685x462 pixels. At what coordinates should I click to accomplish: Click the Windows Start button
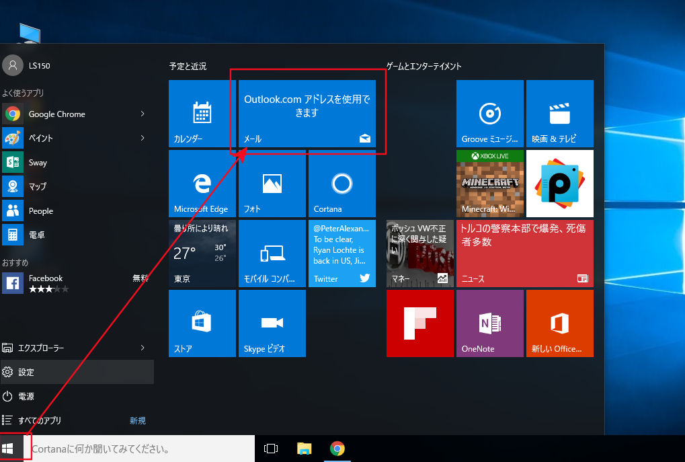pos(7,449)
